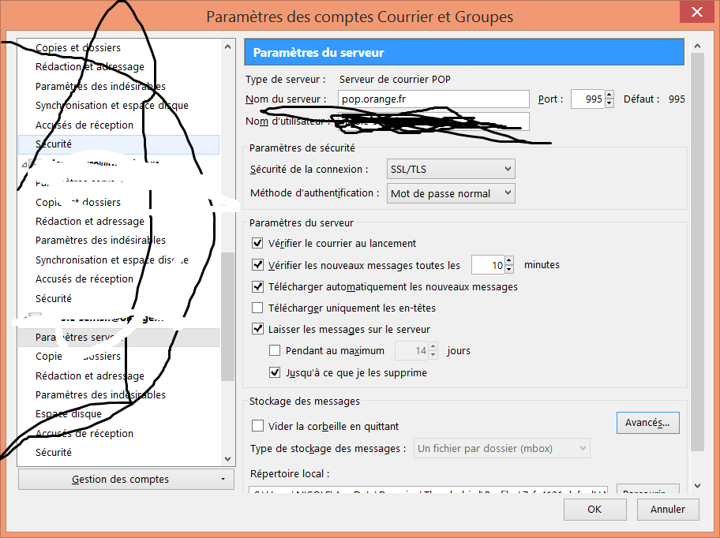Expand the "Gestion des comptes" menu
The width and height of the screenshot is (720, 538).
(x=126, y=479)
